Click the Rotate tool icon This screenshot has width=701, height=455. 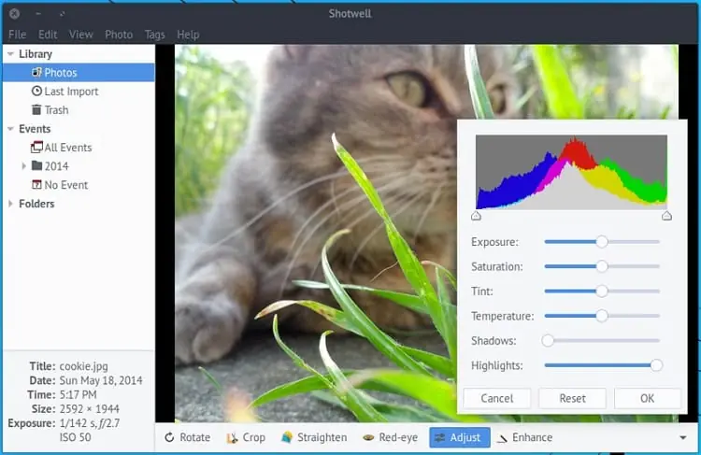(169, 437)
